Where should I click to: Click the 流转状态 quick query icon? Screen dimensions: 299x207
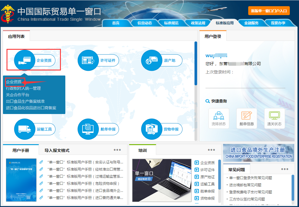pyautogui.click(x=219, y=118)
